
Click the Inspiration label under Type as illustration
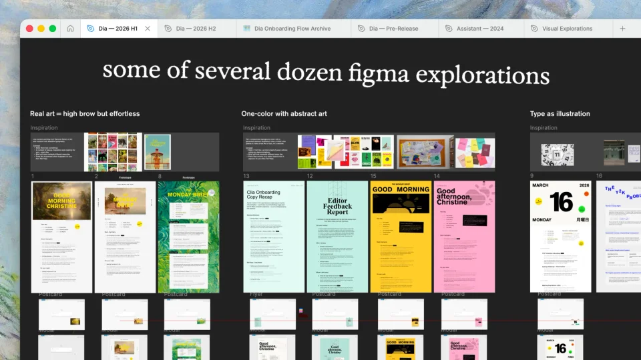544,128
